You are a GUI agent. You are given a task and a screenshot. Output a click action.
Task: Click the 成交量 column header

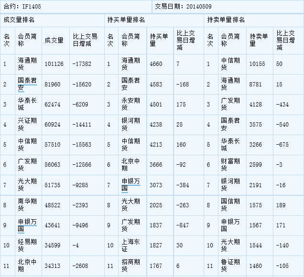pyautogui.click(x=53, y=40)
